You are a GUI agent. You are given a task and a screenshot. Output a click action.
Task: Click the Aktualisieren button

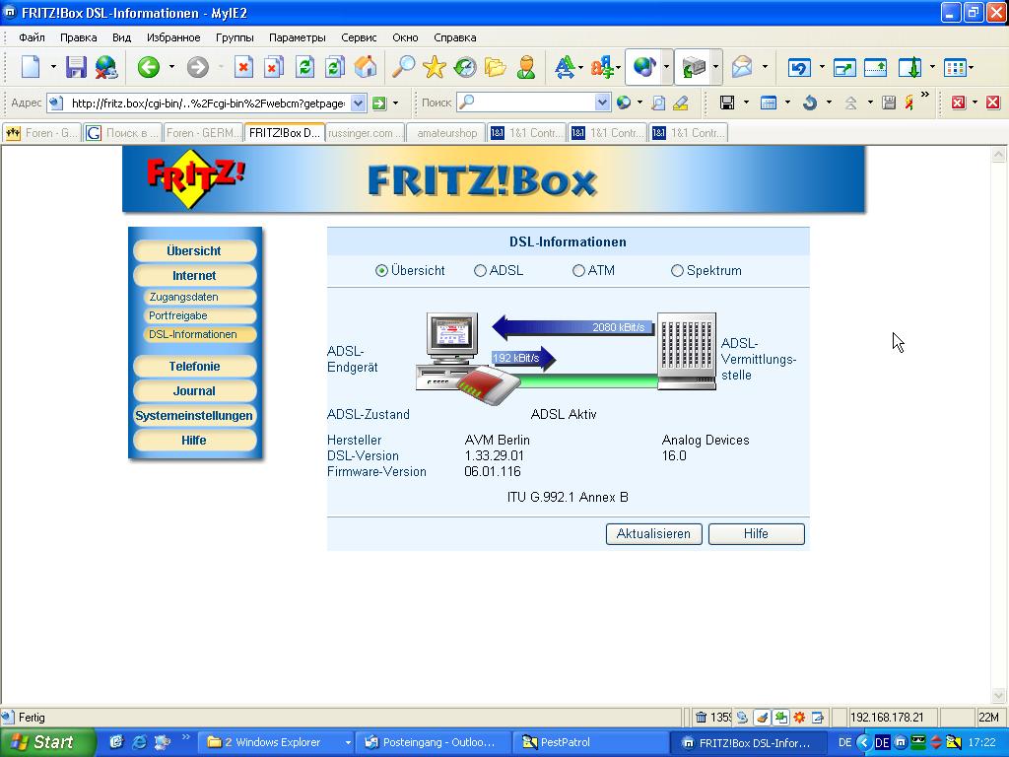pyautogui.click(x=654, y=533)
